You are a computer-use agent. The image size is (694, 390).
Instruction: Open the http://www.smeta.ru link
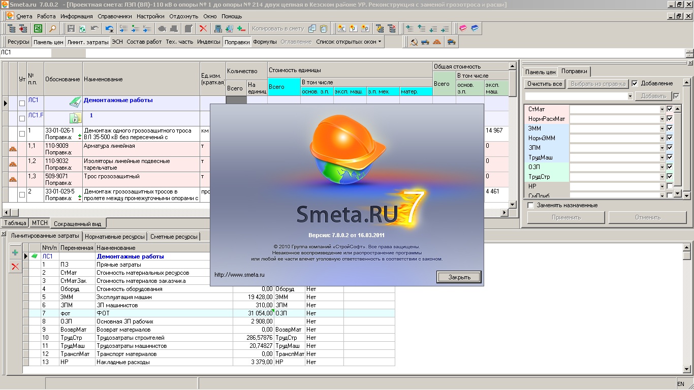(239, 275)
